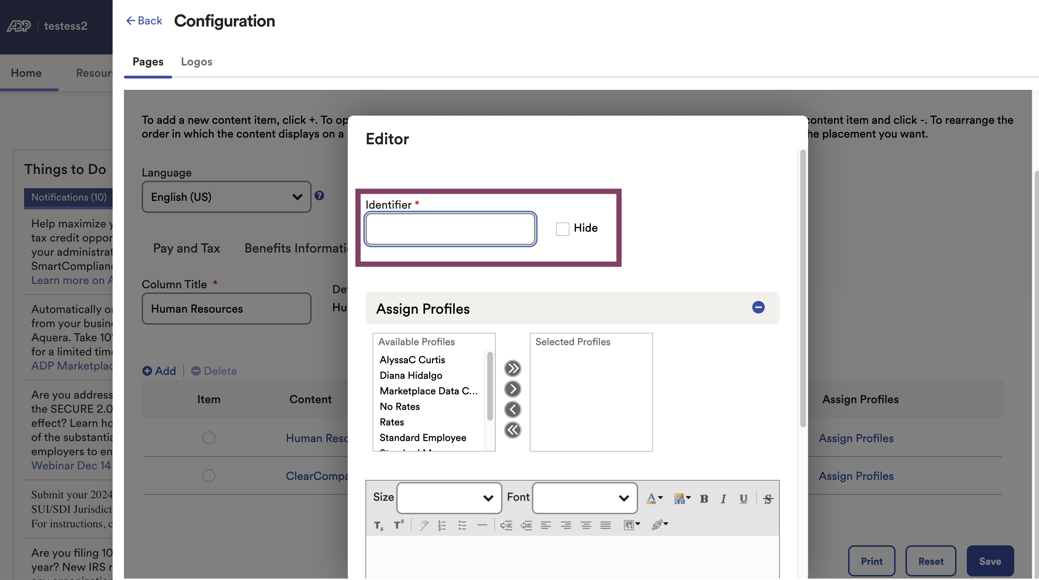Open the font color picker
This screenshot has width=1039, height=580.
pos(654,498)
